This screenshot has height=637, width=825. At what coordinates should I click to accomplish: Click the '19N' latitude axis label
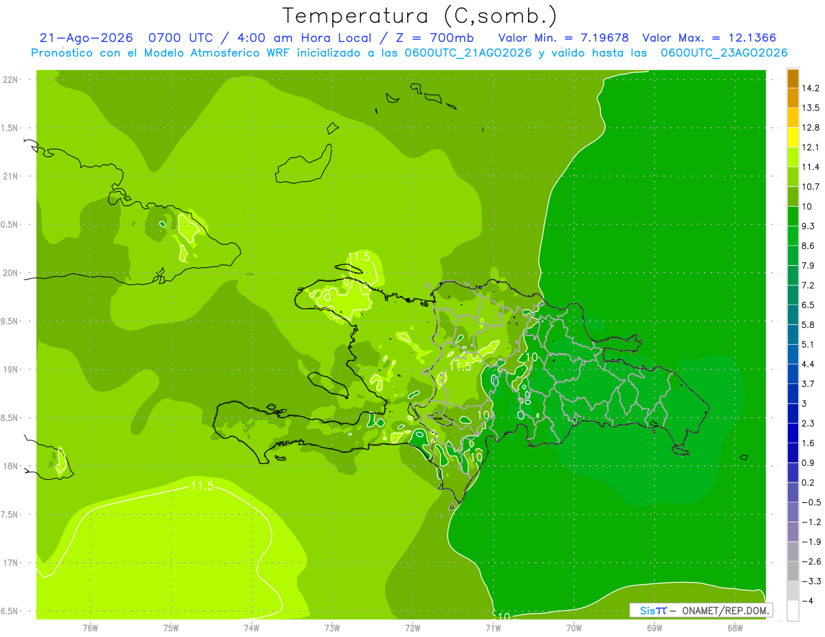click(x=11, y=369)
